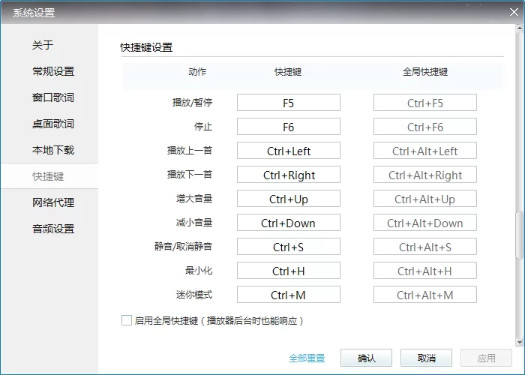Click the vertical scrollbar thumb
This screenshot has width=525, height=375.
click(x=520, y=235)
